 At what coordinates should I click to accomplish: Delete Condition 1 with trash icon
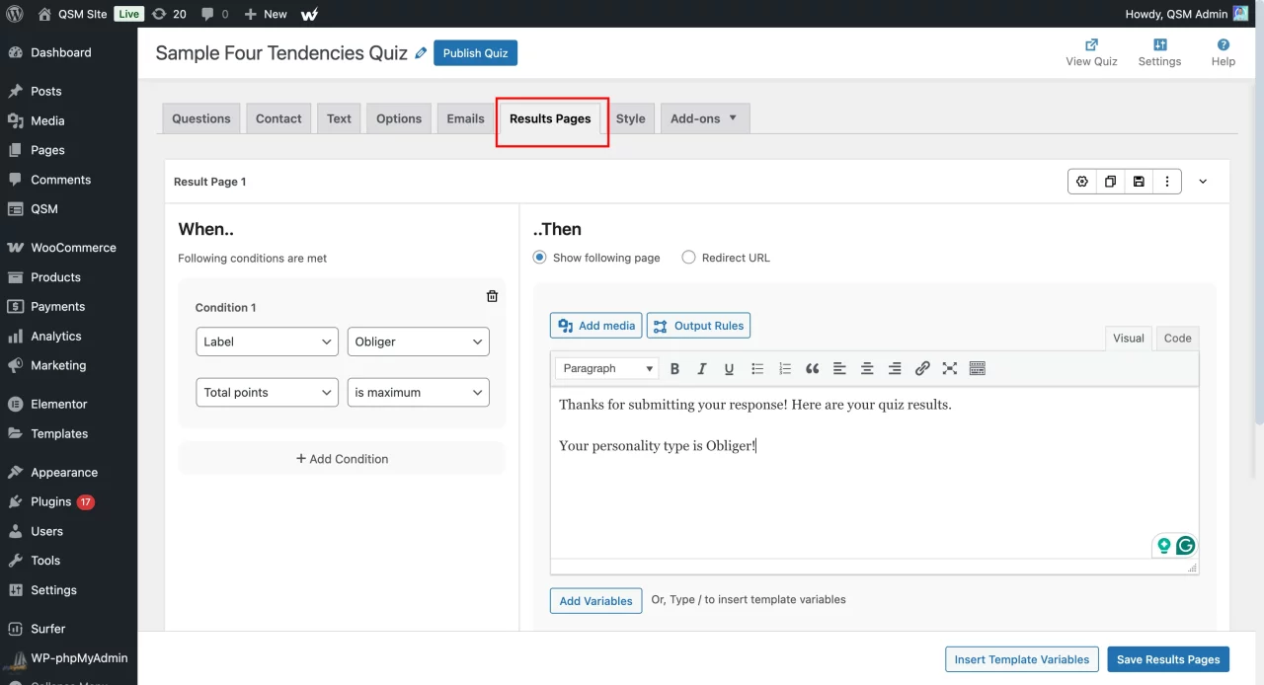click(x=492, y=296)
